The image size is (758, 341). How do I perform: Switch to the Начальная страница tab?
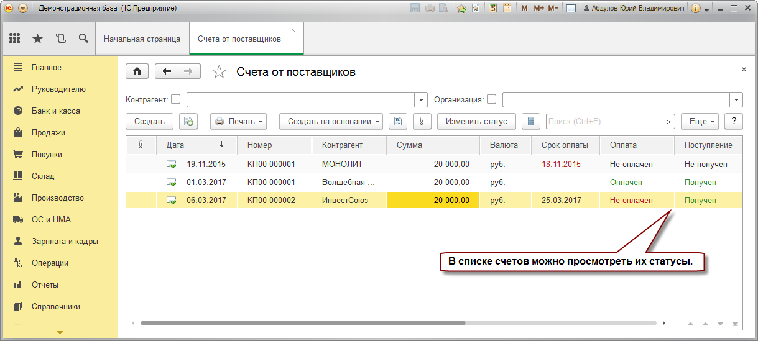[x=142, y=39]
